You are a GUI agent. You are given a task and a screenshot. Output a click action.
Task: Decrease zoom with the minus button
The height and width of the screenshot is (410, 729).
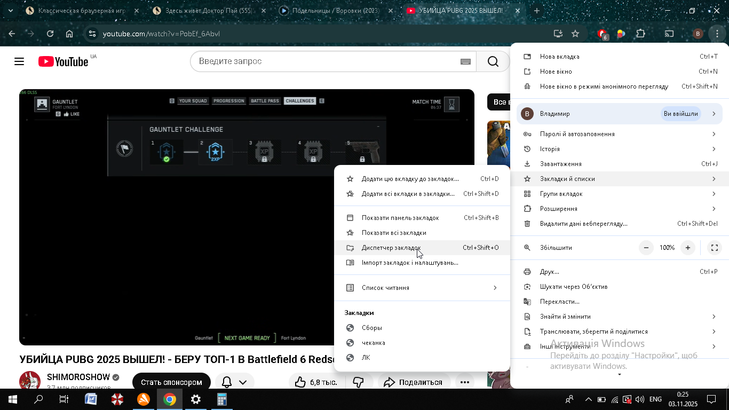(646, 248)
